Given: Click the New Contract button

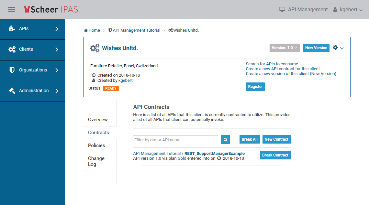Looking at the screenshot, I should click(x=276, y=139).
